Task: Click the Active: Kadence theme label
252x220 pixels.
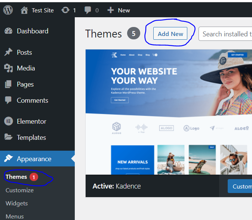Action: coord(117,186)
